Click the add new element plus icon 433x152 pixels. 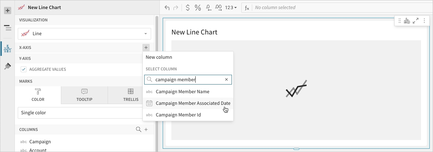[7, 11]
